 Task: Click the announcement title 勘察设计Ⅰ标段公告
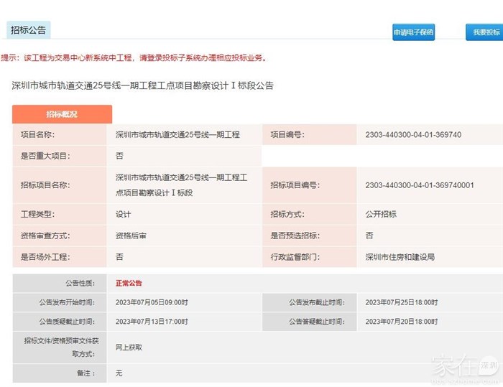143,85
